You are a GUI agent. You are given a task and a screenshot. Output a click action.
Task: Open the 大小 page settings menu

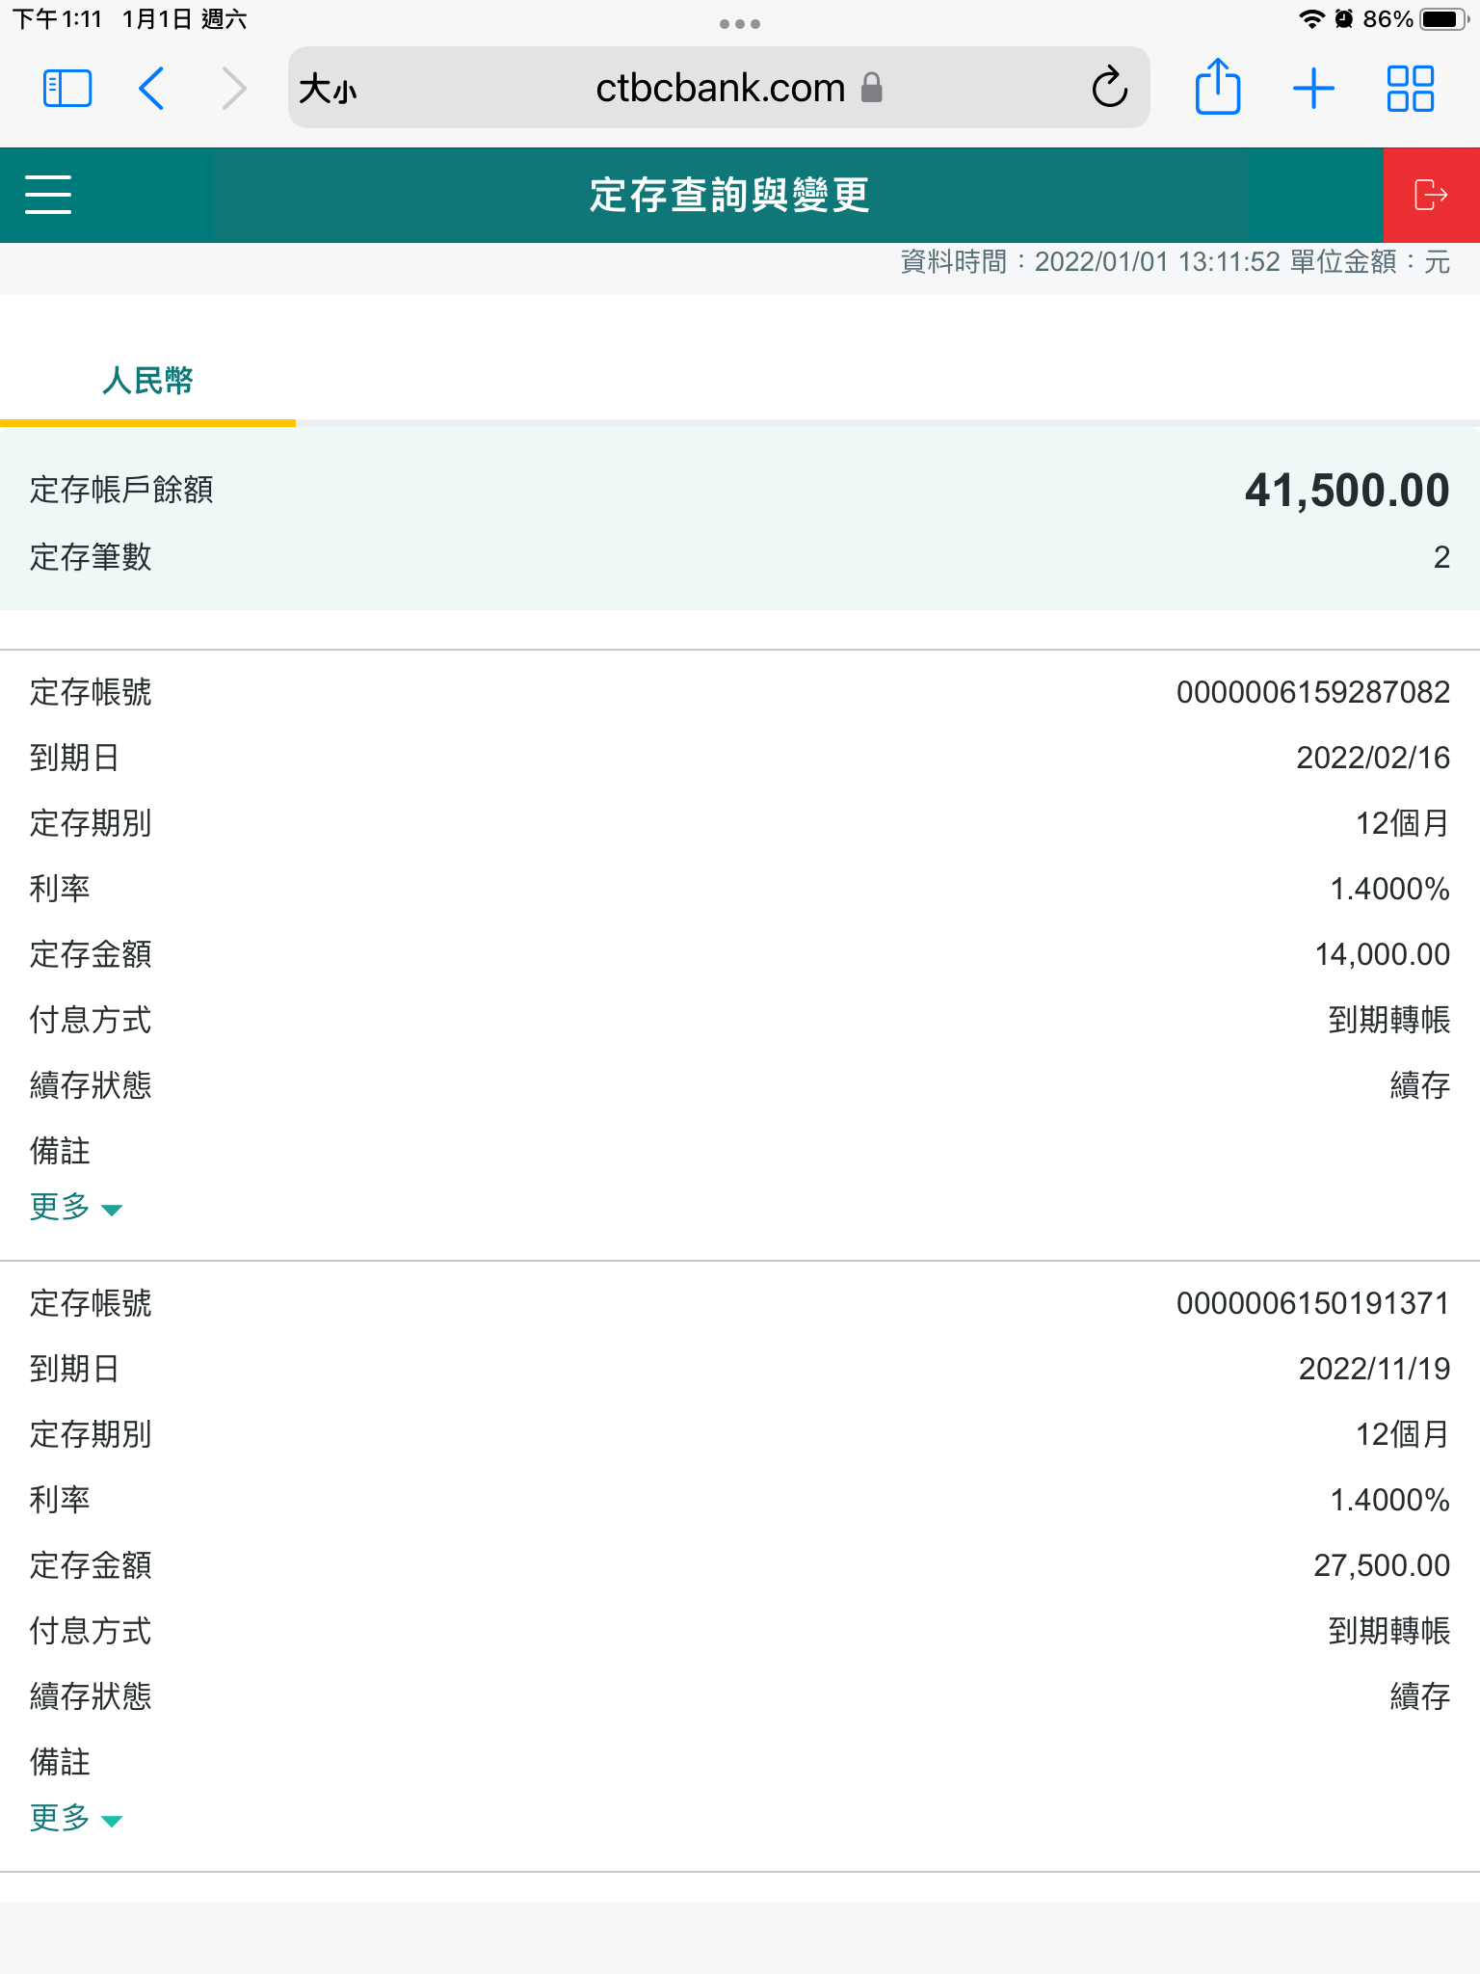328,90
